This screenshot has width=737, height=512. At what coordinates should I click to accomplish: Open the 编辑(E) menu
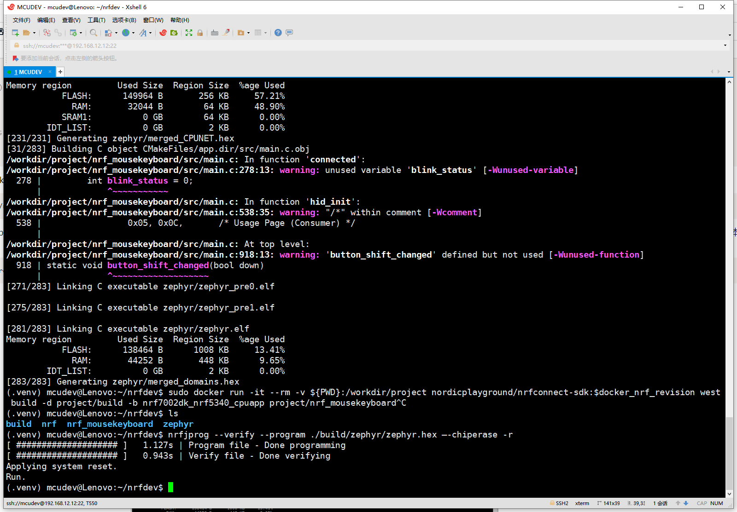pos(46,20)
